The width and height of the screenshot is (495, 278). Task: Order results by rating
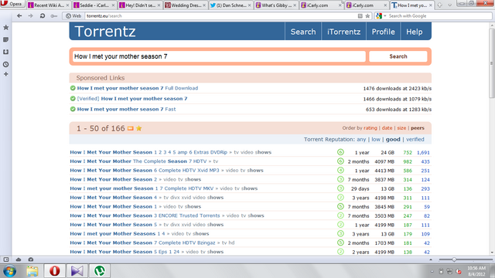(370, 128)
